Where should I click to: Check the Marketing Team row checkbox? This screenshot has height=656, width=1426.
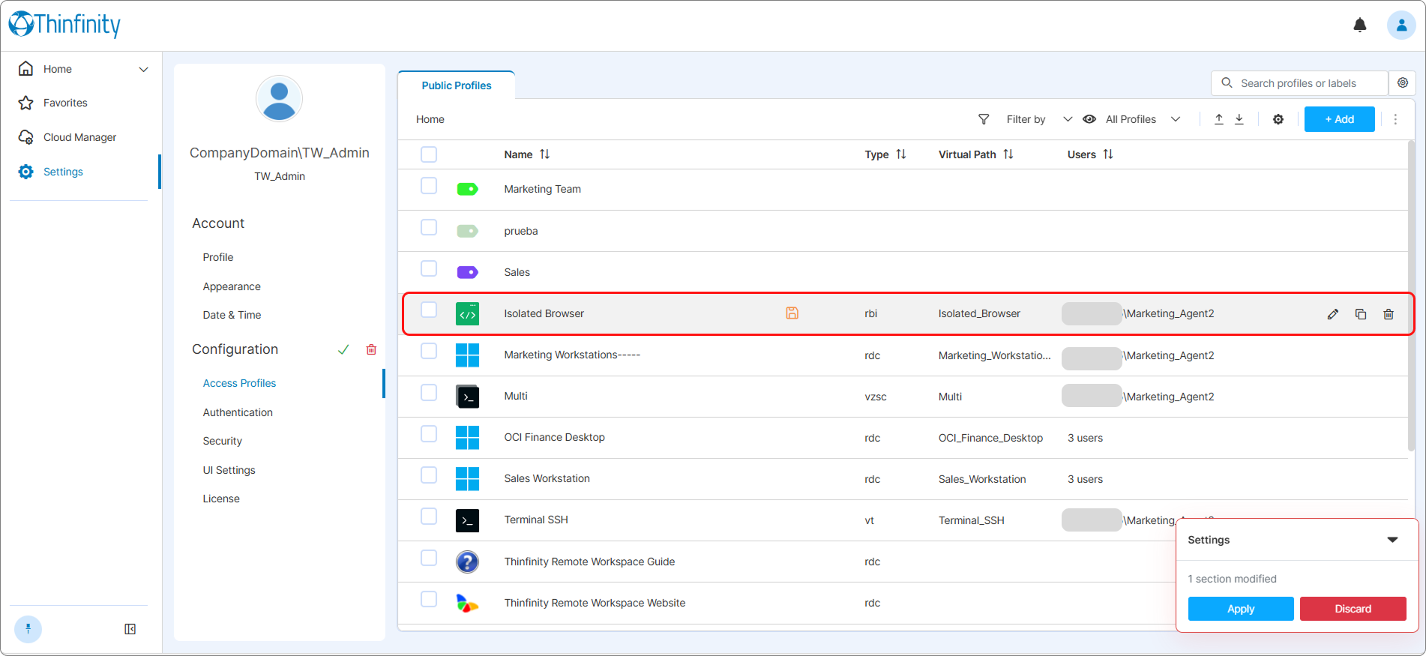coord(429,185)
